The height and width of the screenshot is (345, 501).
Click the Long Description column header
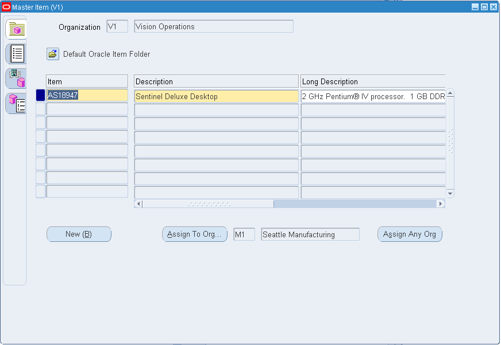coord(373,81)
